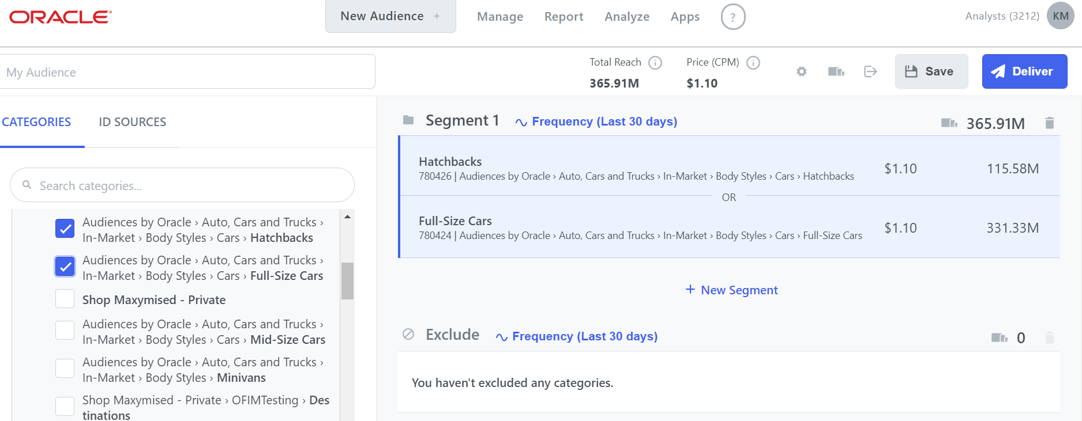Uncheck the Full-Size Cars category checkbox
Screen dimensions: 1082x421
(65, 267)
